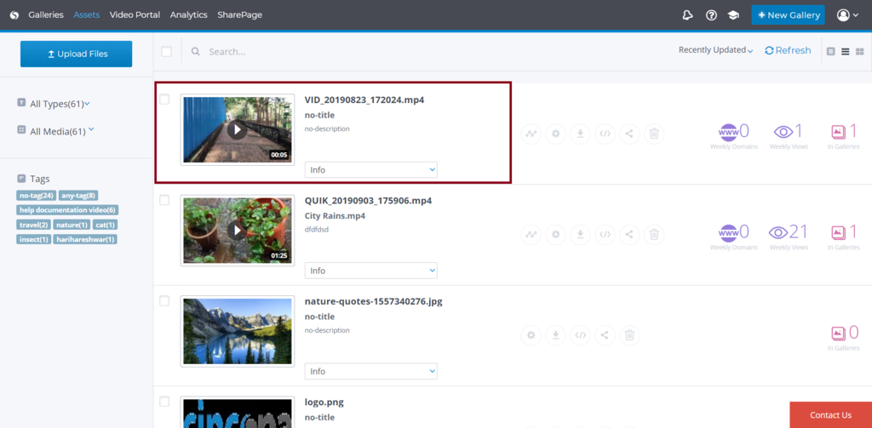Download the QUIK_20190903_175906.mp4 asset
Image resolution: width=872 pixels, height=428 pixels.
pos(580,234)
